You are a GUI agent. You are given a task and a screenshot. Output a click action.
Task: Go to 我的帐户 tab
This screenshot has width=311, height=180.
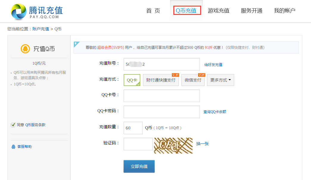(x=284, y=10)
